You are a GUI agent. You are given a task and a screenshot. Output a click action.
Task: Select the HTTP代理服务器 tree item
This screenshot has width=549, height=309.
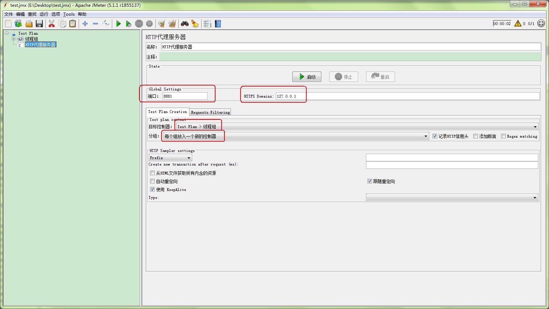40,45
